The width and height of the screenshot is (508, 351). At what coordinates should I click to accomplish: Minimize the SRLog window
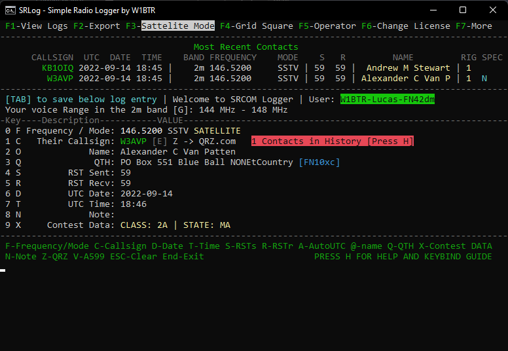433,10
